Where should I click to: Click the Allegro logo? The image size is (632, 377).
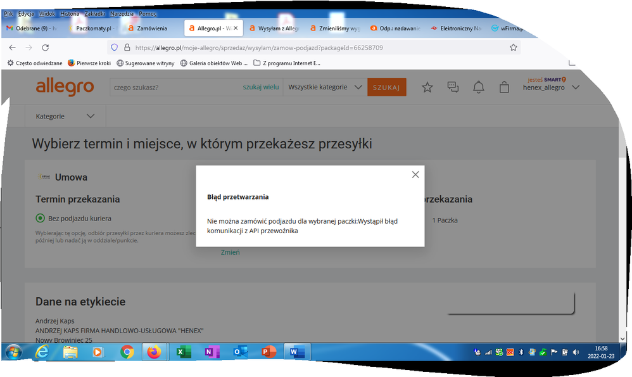coord(65,87)
